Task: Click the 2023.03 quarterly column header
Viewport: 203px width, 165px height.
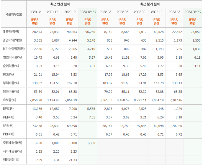Action: coord(174,12)
